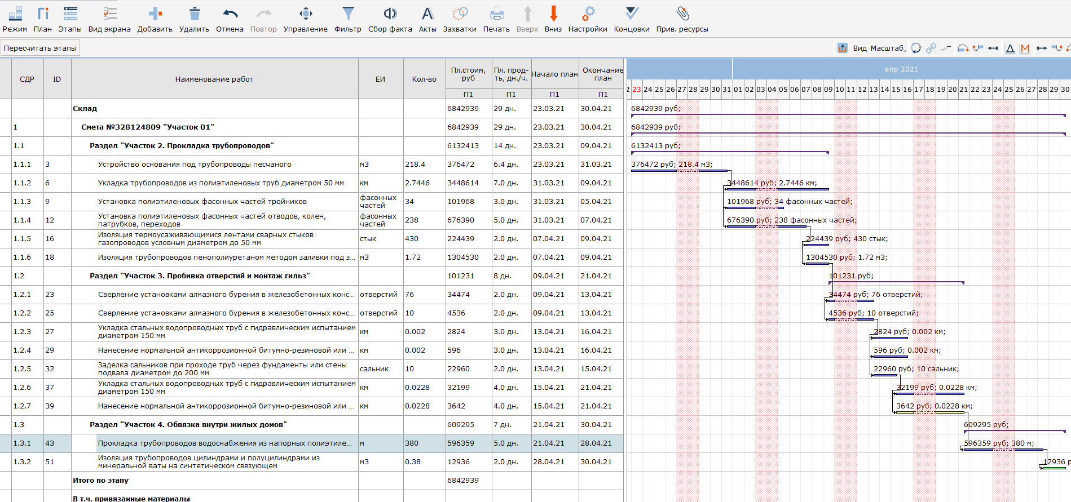The image size is (1071, 502).
Task: Click the left-pointing arrow bar icon
Action: click(993, 48)
